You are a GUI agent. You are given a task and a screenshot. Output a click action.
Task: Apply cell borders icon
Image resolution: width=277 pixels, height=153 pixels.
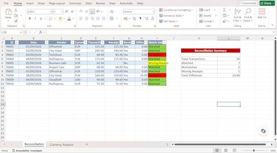click(x=51, y=19)
